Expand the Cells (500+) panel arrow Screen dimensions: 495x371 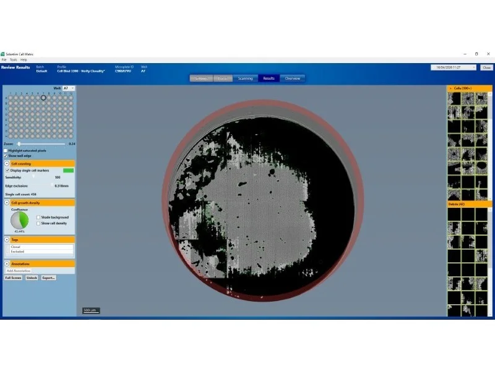pos(450,88)
